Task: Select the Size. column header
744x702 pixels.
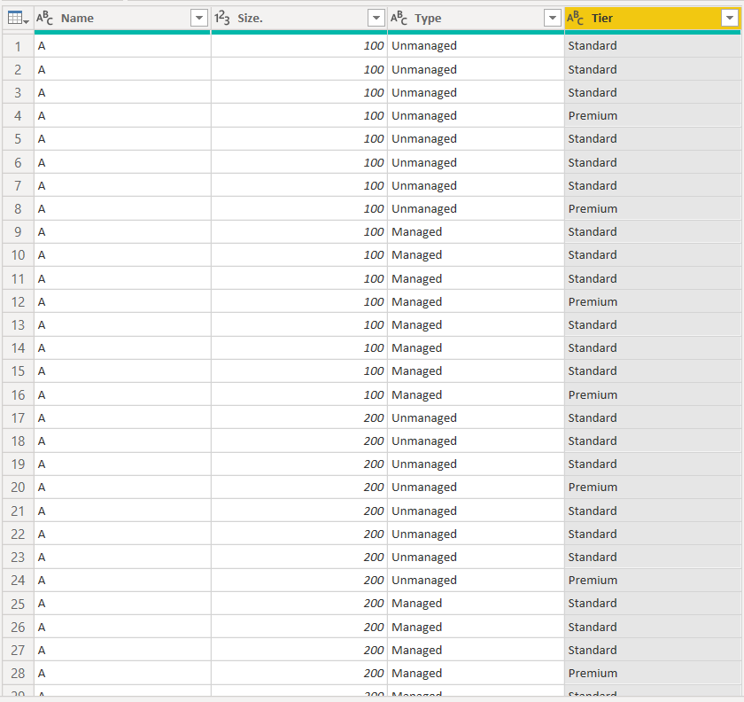Action: [299, 18]
